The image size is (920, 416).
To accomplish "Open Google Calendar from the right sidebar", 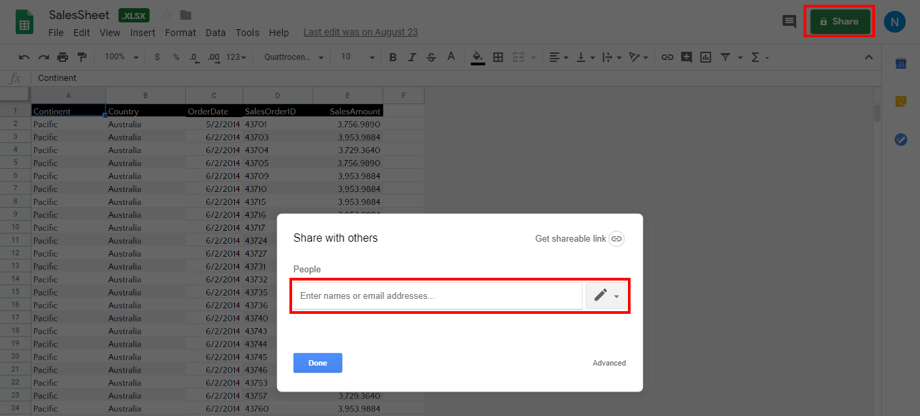I will 900,63.
